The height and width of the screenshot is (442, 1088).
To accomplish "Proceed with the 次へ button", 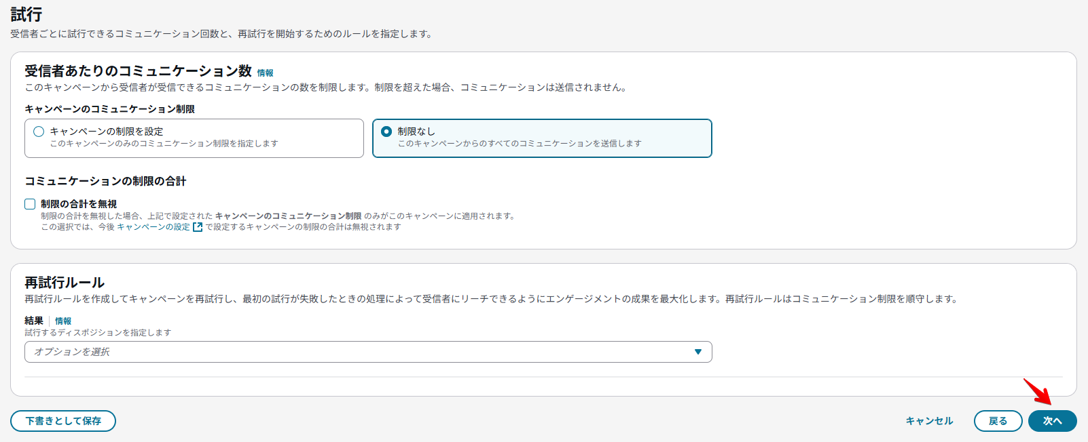I will [1052, 421].
